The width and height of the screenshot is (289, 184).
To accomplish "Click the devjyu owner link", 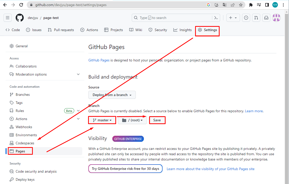I will tap(33, 18).
